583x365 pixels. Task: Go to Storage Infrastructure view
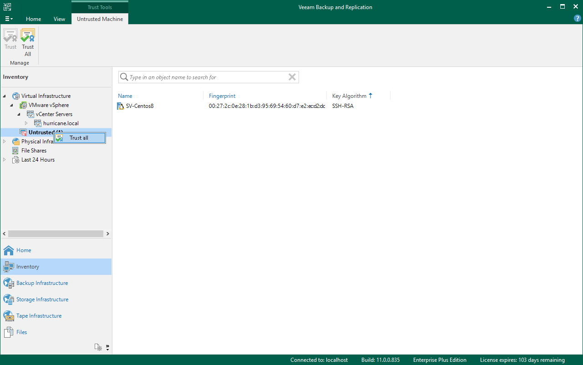(56, 299)
